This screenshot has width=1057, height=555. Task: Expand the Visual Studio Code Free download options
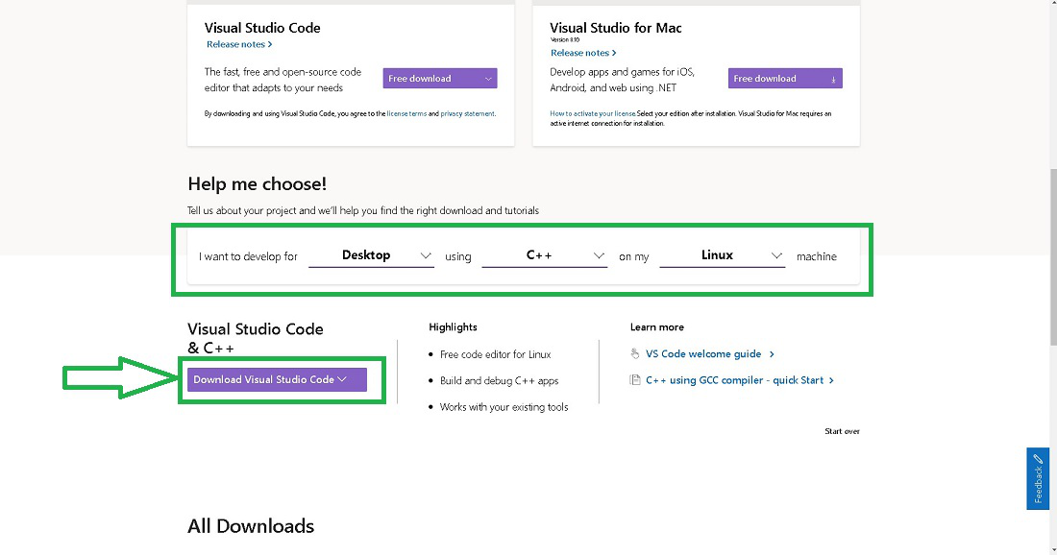click(489, 79)
